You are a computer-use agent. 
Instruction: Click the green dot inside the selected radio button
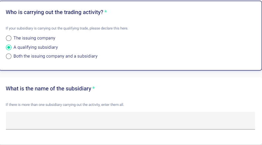(9, 47)
